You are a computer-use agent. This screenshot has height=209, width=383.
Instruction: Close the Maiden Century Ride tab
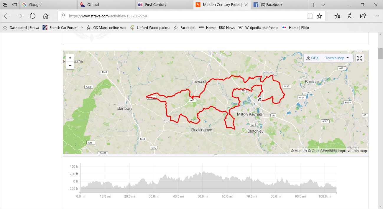246,5
